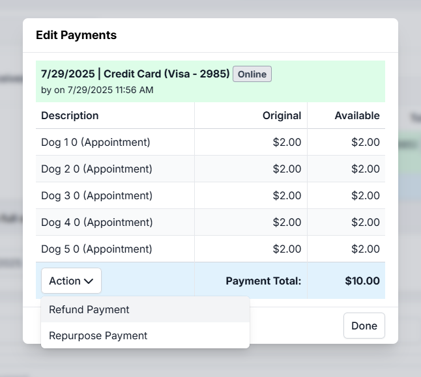Select the Dog 5 0 appointment row
Image resolution: width=421 pixels, height=377 pixels.
[96, 249]
